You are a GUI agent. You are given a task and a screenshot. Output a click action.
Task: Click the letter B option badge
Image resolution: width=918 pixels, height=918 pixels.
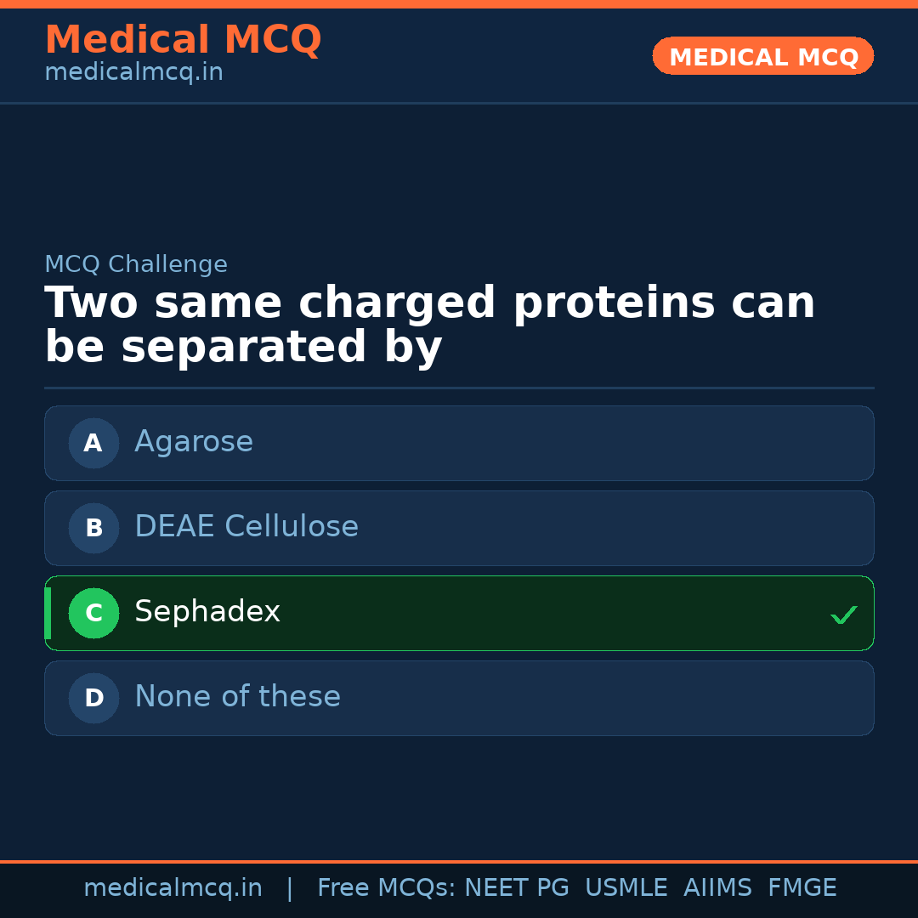(x=93, y=528)
